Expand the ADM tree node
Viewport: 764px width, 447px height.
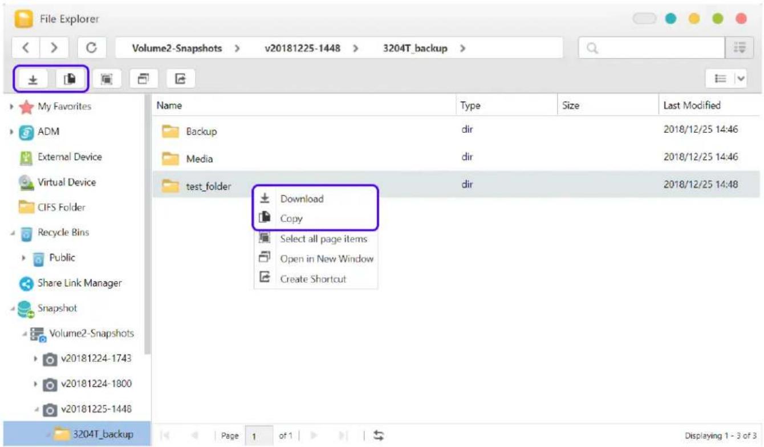[12, 132]
